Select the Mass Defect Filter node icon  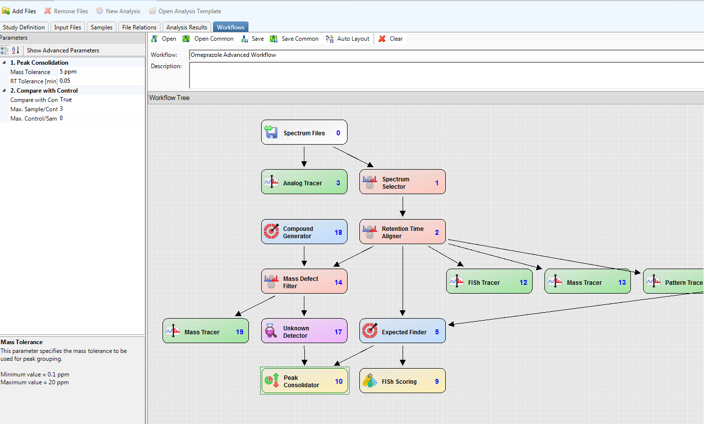point(271,281)
